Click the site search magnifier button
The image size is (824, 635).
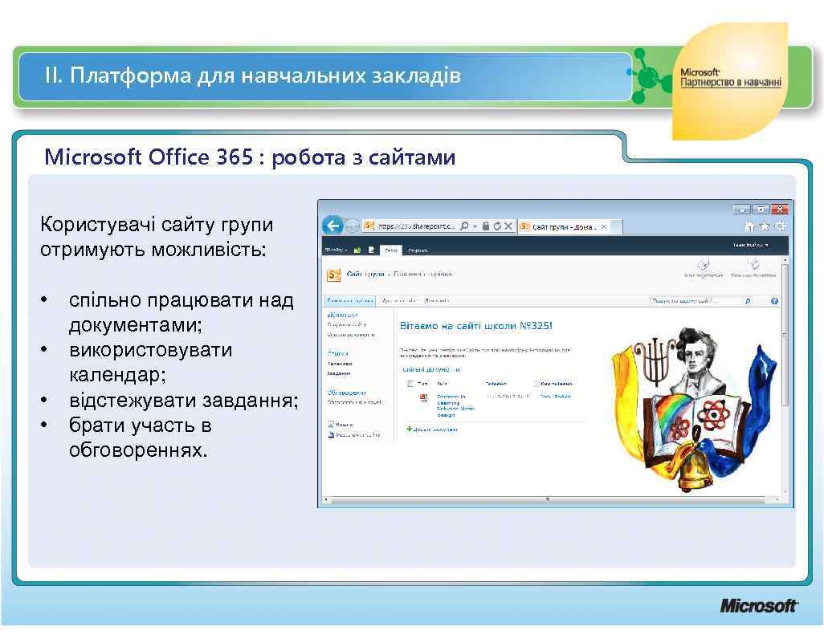(747, 301)
